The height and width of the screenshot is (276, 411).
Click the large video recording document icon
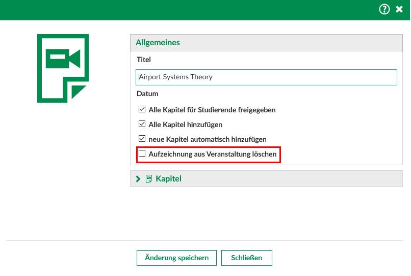(63, 68)
